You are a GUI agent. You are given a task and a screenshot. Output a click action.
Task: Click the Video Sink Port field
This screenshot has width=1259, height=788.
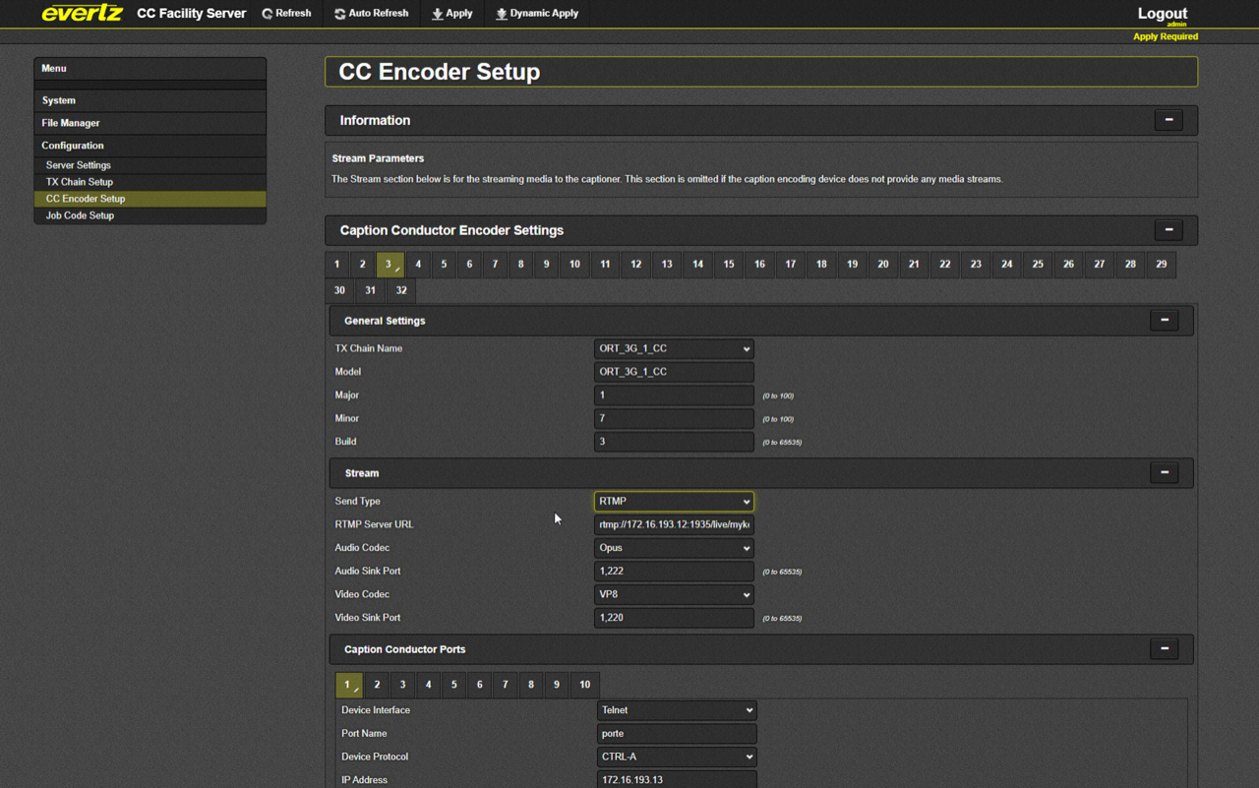tap(674, 618)
